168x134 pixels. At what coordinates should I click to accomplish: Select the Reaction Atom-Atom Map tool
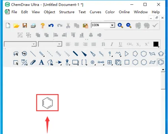point(101,62)
